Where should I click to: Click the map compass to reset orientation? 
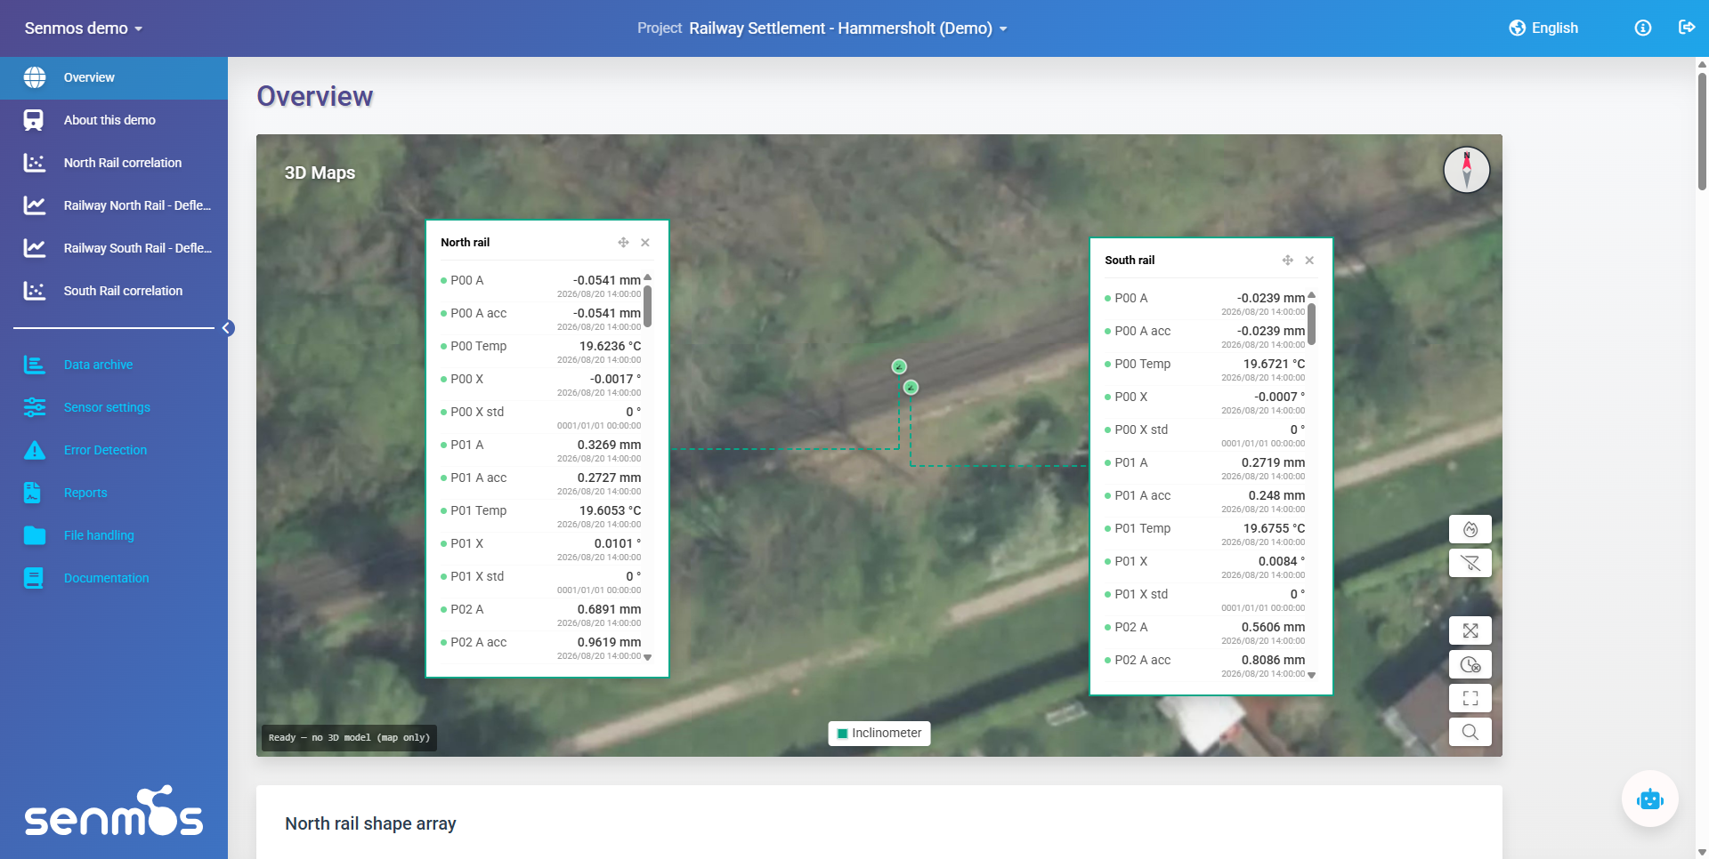tap(1467, 170)
